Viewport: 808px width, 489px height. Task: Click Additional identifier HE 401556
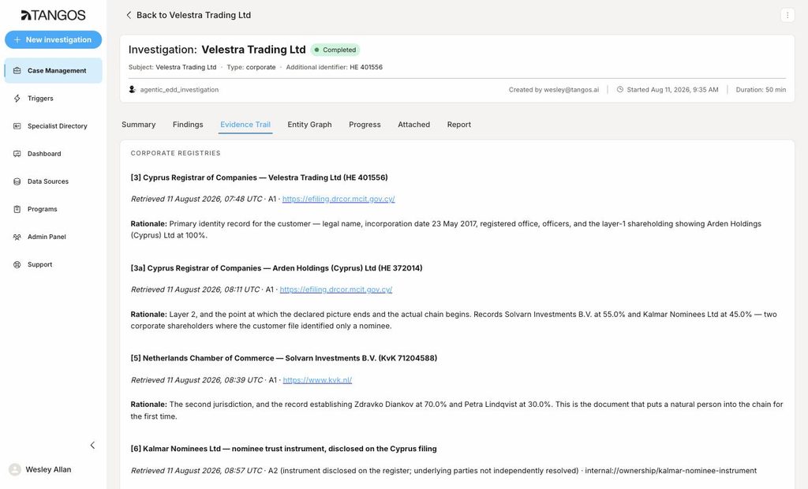335,67
